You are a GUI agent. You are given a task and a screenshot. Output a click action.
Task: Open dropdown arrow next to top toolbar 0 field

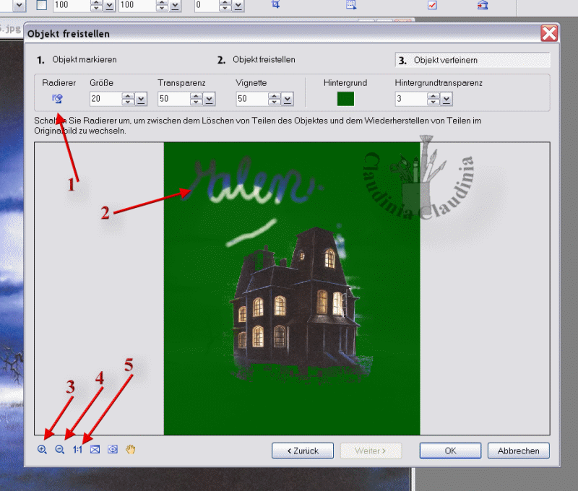[x=238, y=5]
